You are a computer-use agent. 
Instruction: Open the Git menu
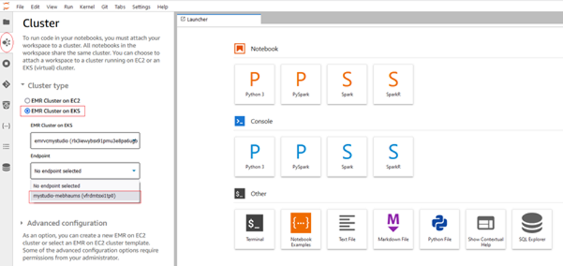(x=104, y=7)
